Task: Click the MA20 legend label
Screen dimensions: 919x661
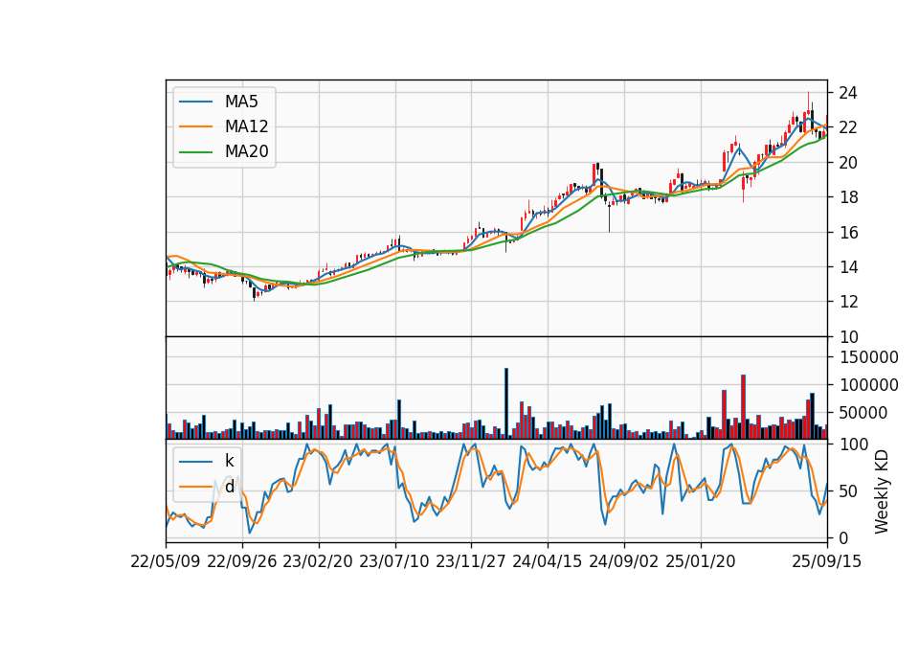Action: [246, 151]
